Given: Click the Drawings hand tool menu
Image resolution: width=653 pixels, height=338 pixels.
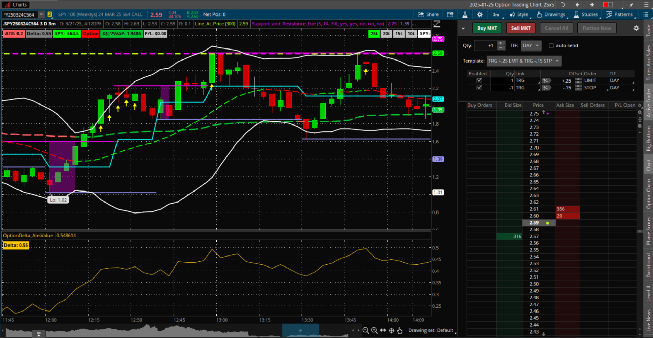Looking at the screenshot, I should [551, 14].
